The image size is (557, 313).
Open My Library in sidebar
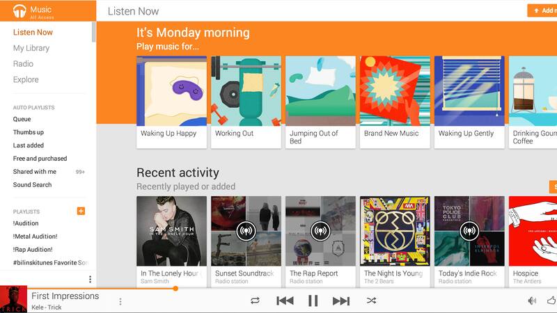pos(31,48)
